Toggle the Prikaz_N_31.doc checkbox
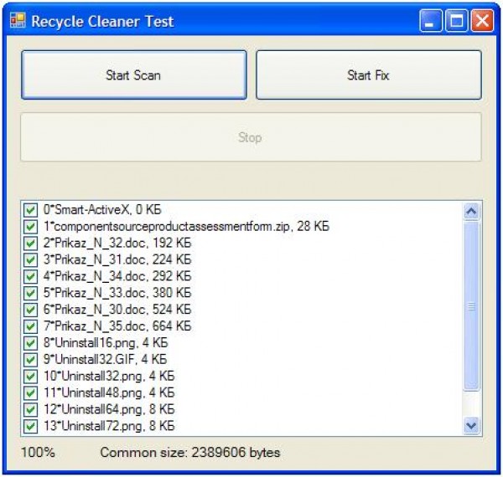This screenshot has width=503, height=477. [31, 259]
